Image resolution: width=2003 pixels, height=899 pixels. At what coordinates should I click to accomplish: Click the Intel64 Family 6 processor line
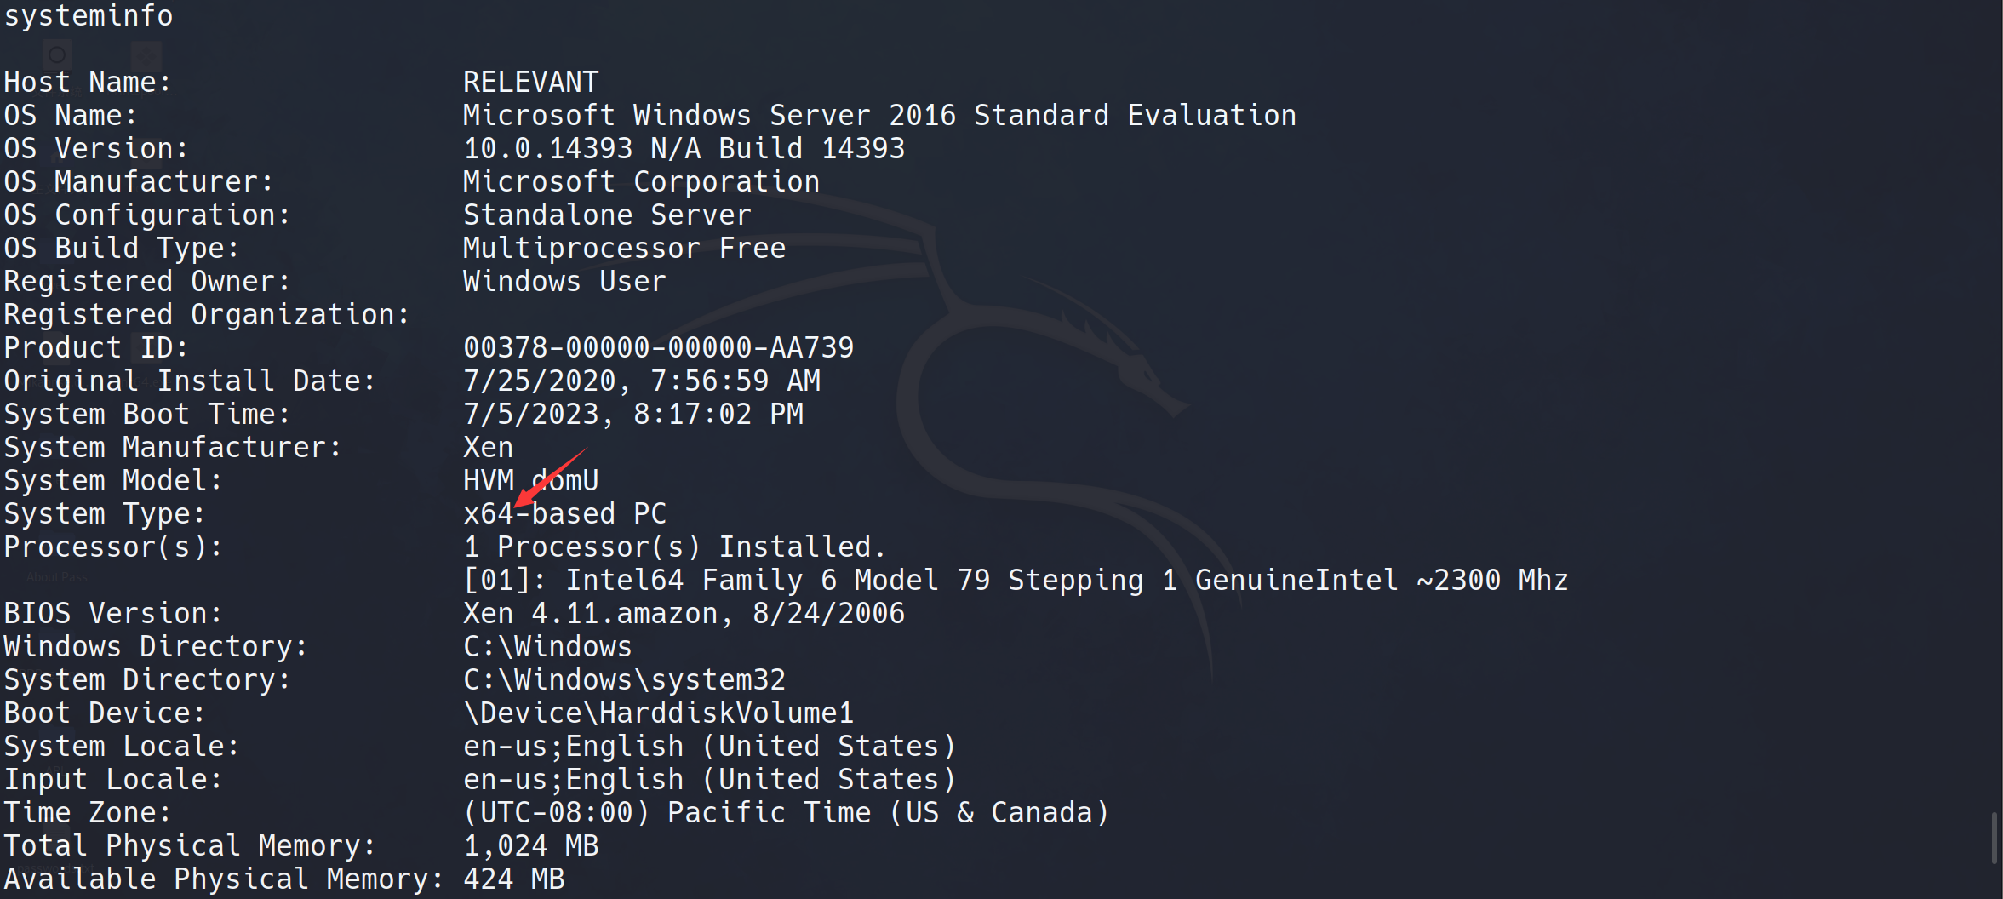(x=1015, y=580)
